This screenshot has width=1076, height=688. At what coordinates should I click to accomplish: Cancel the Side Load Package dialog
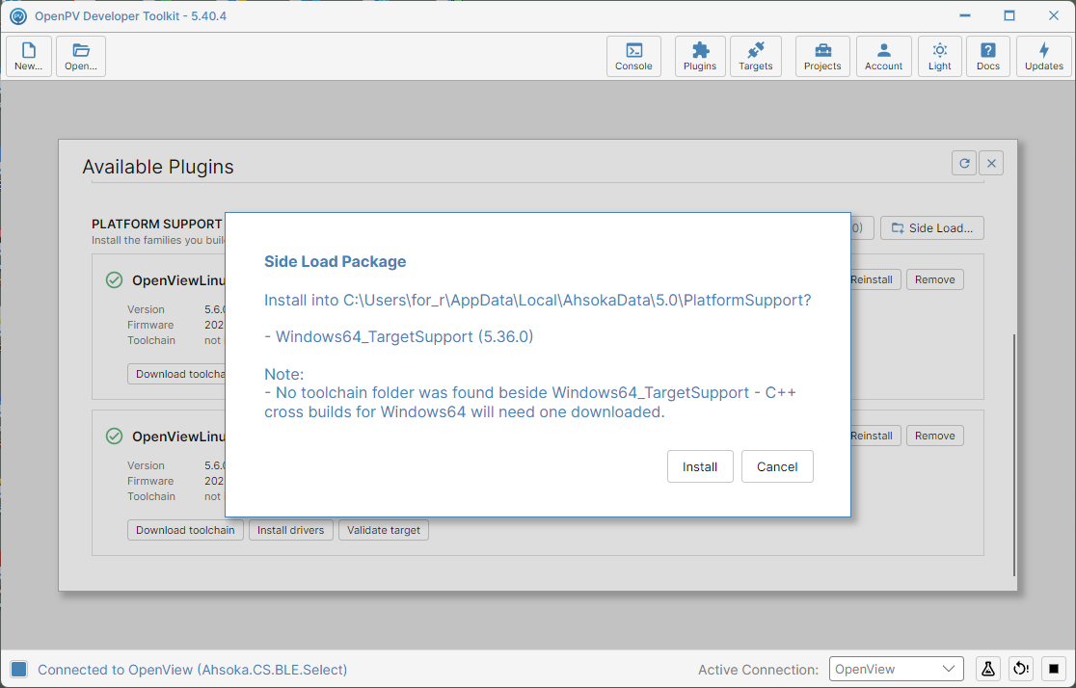click(x=777, y=466)
